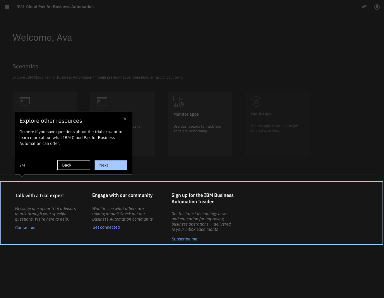
Task: Go back to the previous tour step
Action: [74, 165]
